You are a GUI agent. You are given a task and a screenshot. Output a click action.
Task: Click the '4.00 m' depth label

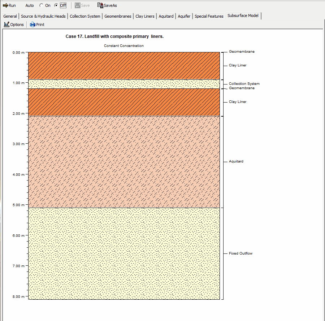(18, 174)
